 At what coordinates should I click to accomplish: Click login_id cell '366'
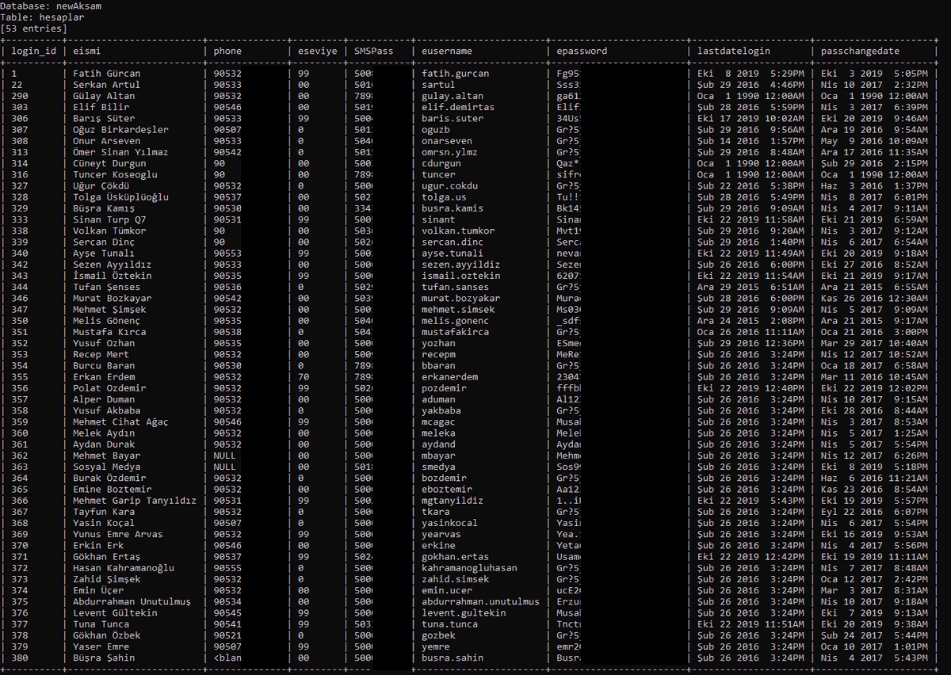[20, 500]
